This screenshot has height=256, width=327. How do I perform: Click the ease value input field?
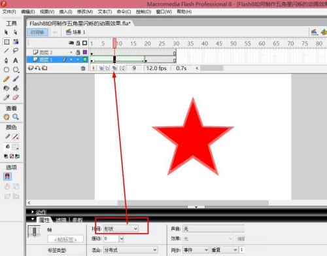point(111,239)
